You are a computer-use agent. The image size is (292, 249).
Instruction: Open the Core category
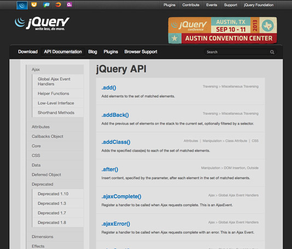pos(36,146)
